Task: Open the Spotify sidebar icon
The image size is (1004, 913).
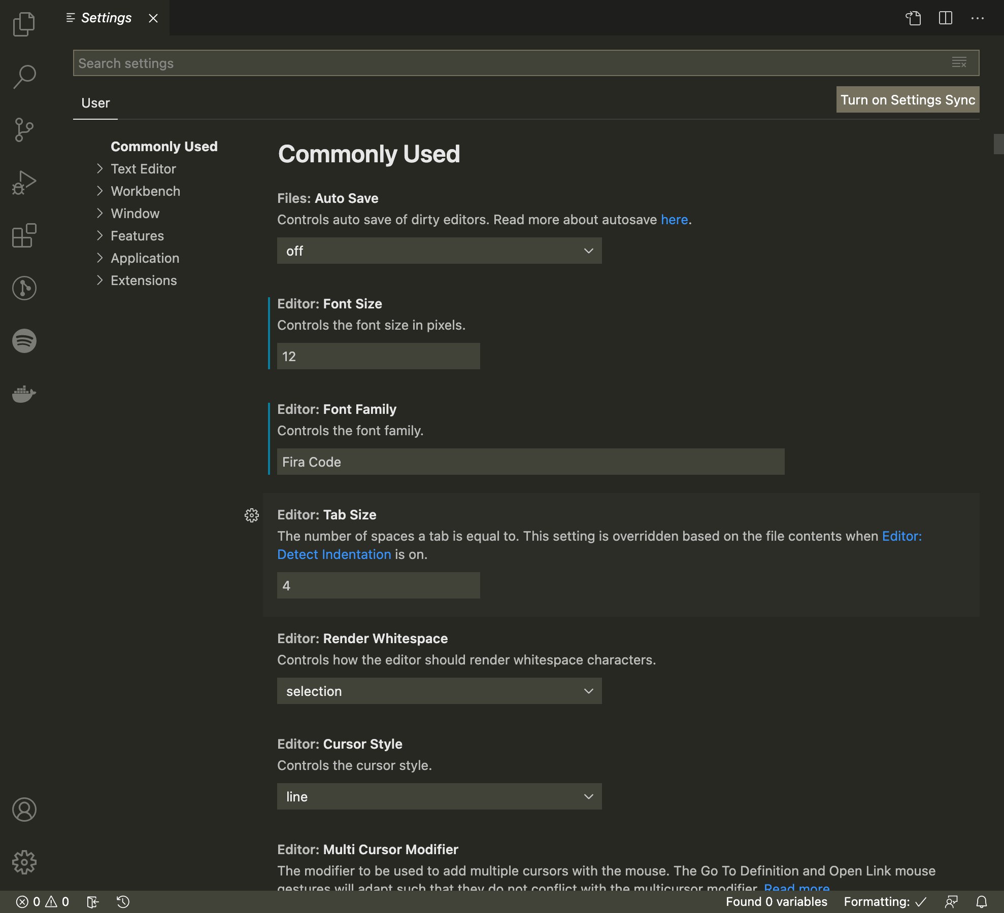Action: (x=24, y=341)
